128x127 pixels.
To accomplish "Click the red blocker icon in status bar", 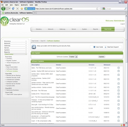I will pyautogui.click(x=124, y=125).
